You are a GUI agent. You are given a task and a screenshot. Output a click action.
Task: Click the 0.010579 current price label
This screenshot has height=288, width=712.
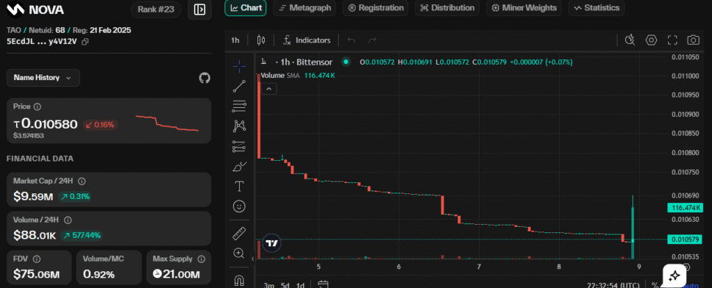tap(685, 240)
